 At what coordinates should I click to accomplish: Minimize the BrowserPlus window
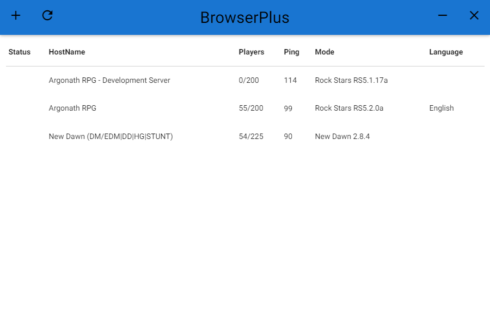click(443, 15)
